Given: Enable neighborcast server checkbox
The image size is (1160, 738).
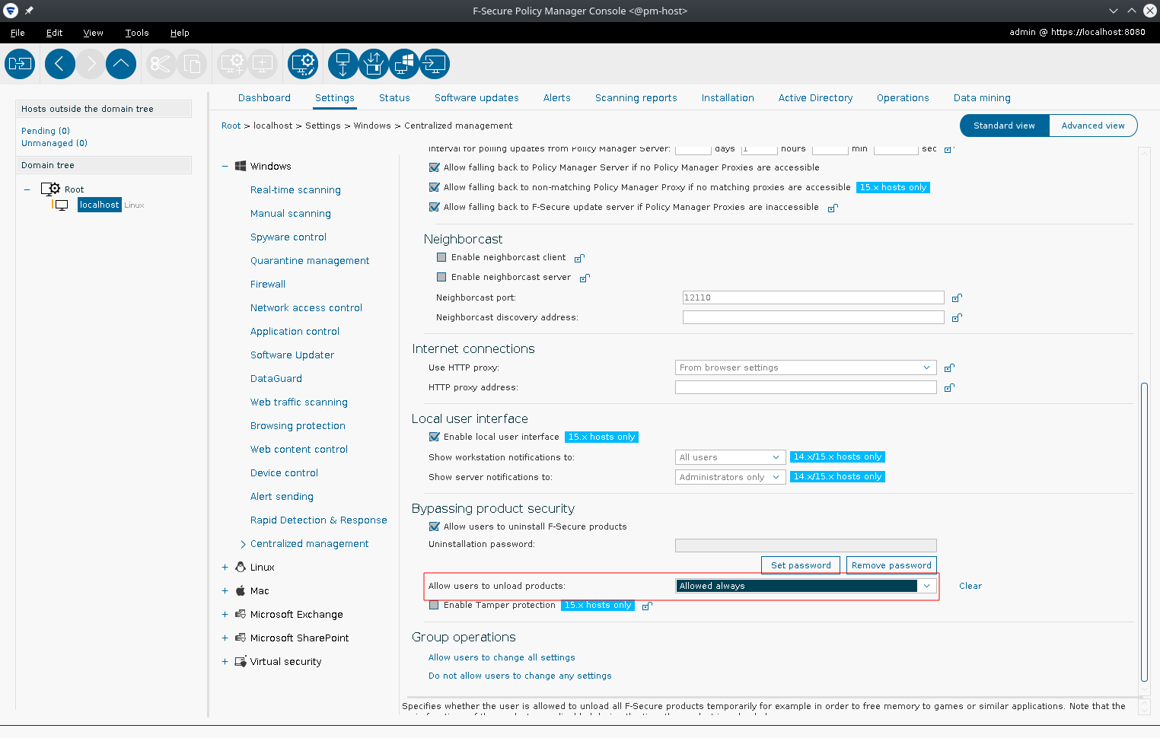Looking at the screenshot, I should coord(441,277).
